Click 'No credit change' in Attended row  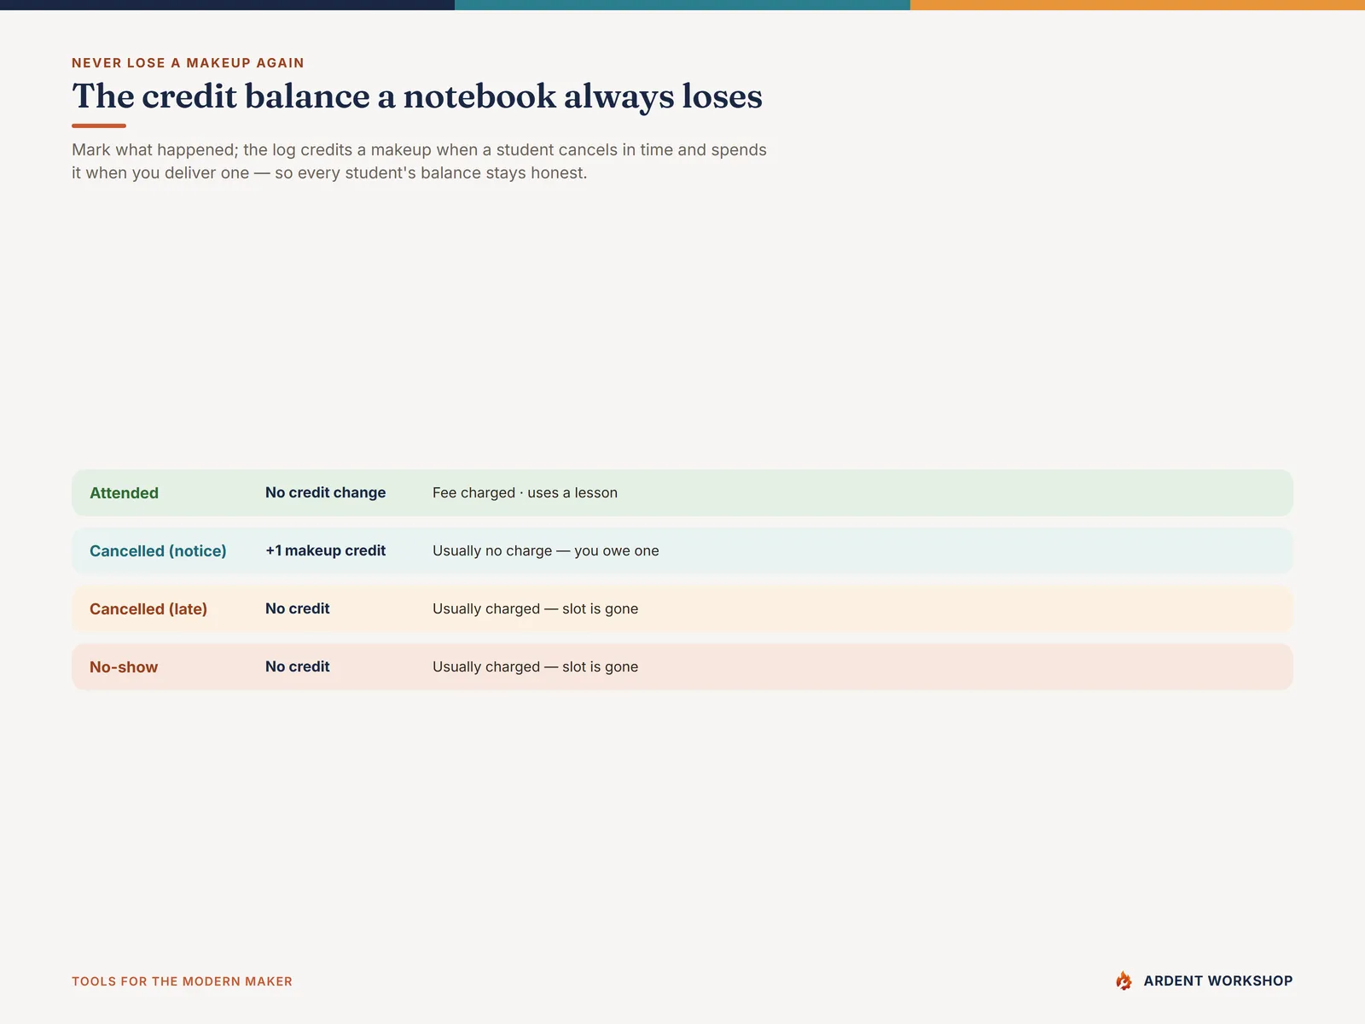coord(325,492)
